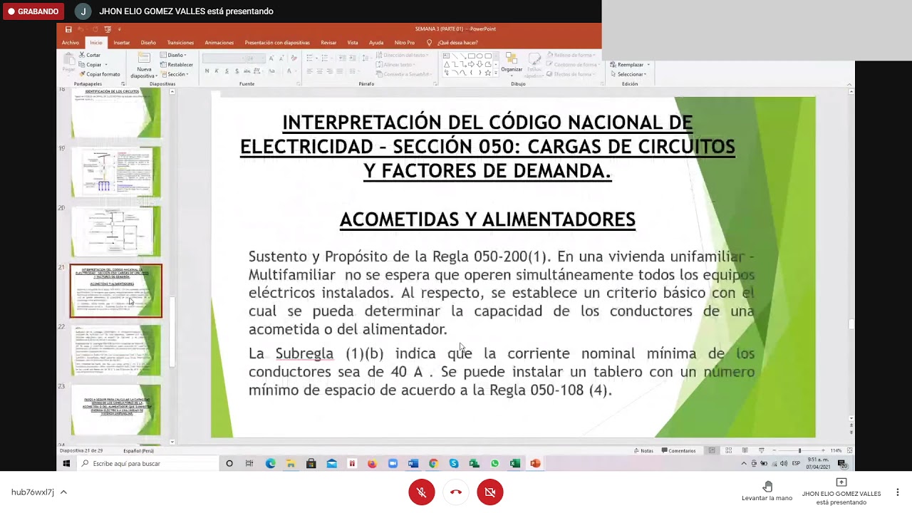Open the Diseño layout dropdown

(173, 55)
